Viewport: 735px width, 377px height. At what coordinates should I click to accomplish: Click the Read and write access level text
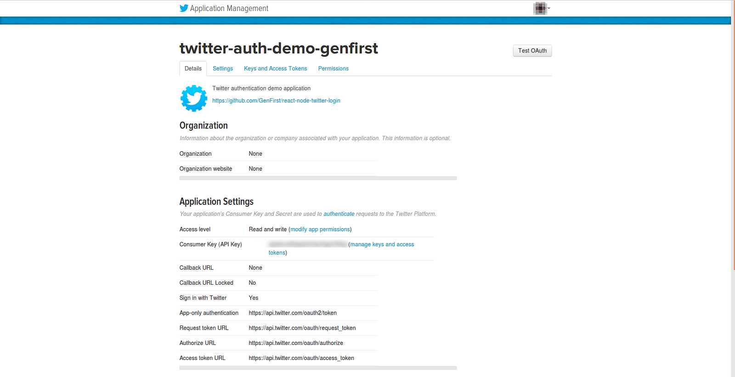(268, 229)
